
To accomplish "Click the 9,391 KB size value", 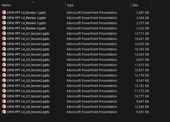I will 143,112.
